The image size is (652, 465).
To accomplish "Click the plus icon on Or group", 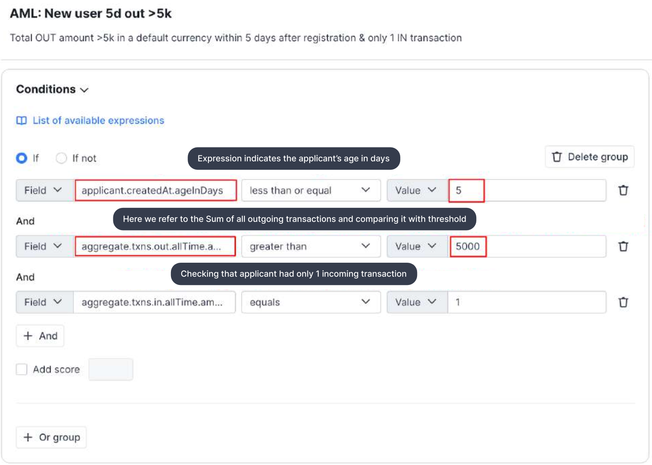I will point(28,437).
